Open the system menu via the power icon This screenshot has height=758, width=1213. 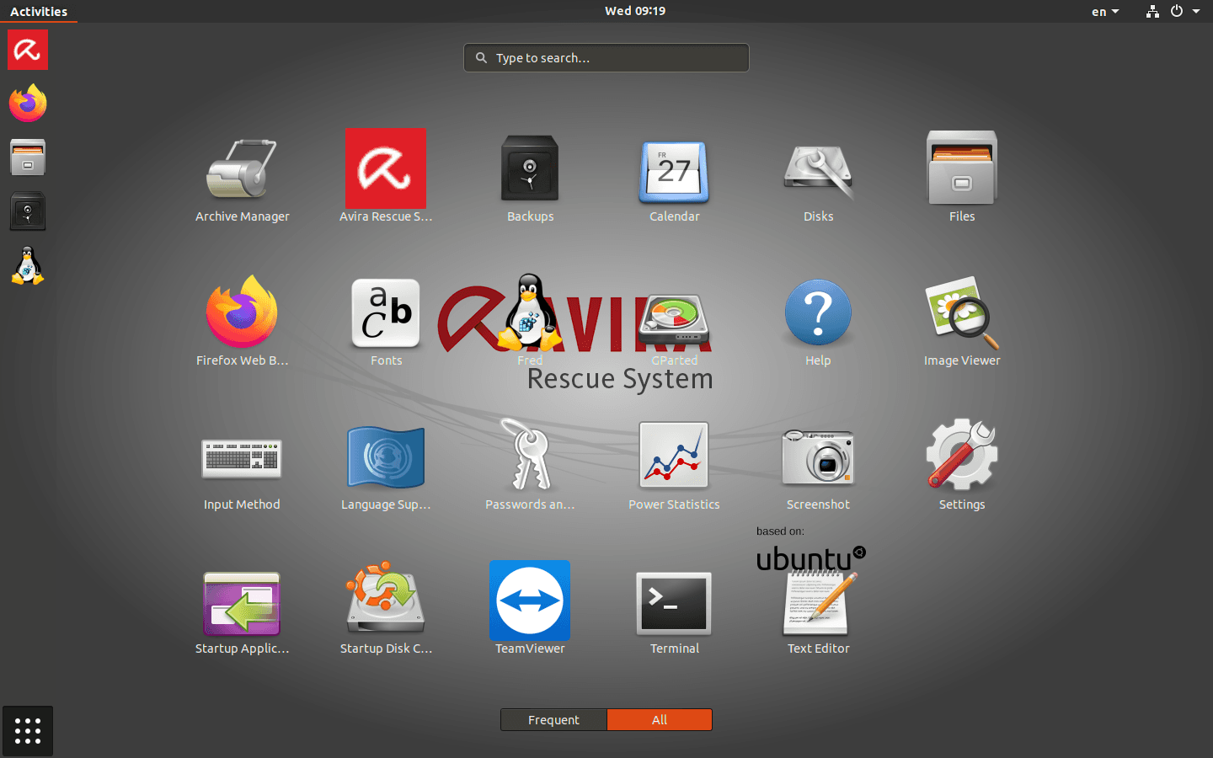coord(1177,11)
